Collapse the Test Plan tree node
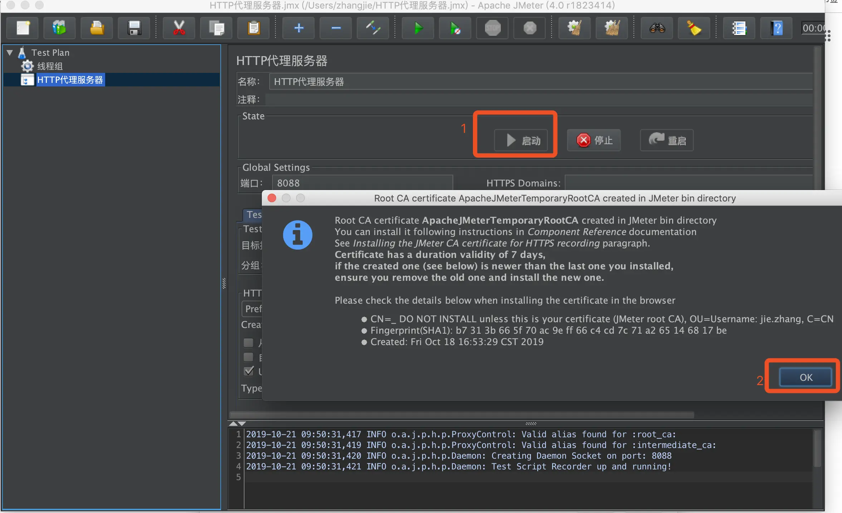This screenshot has height=513, width=842. point(10,53)
